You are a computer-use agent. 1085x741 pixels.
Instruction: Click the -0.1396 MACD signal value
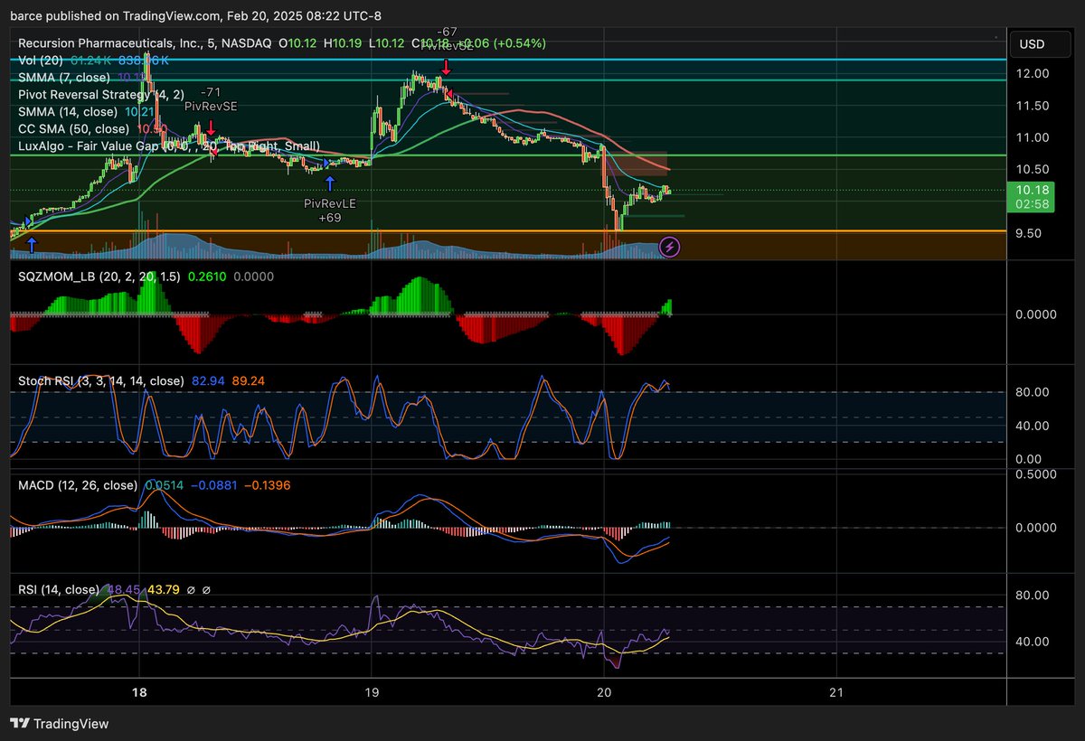click(x=268, y=485)
